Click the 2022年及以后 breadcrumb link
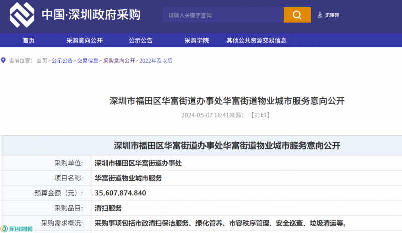Screen dimensions: 402x233 156,61
